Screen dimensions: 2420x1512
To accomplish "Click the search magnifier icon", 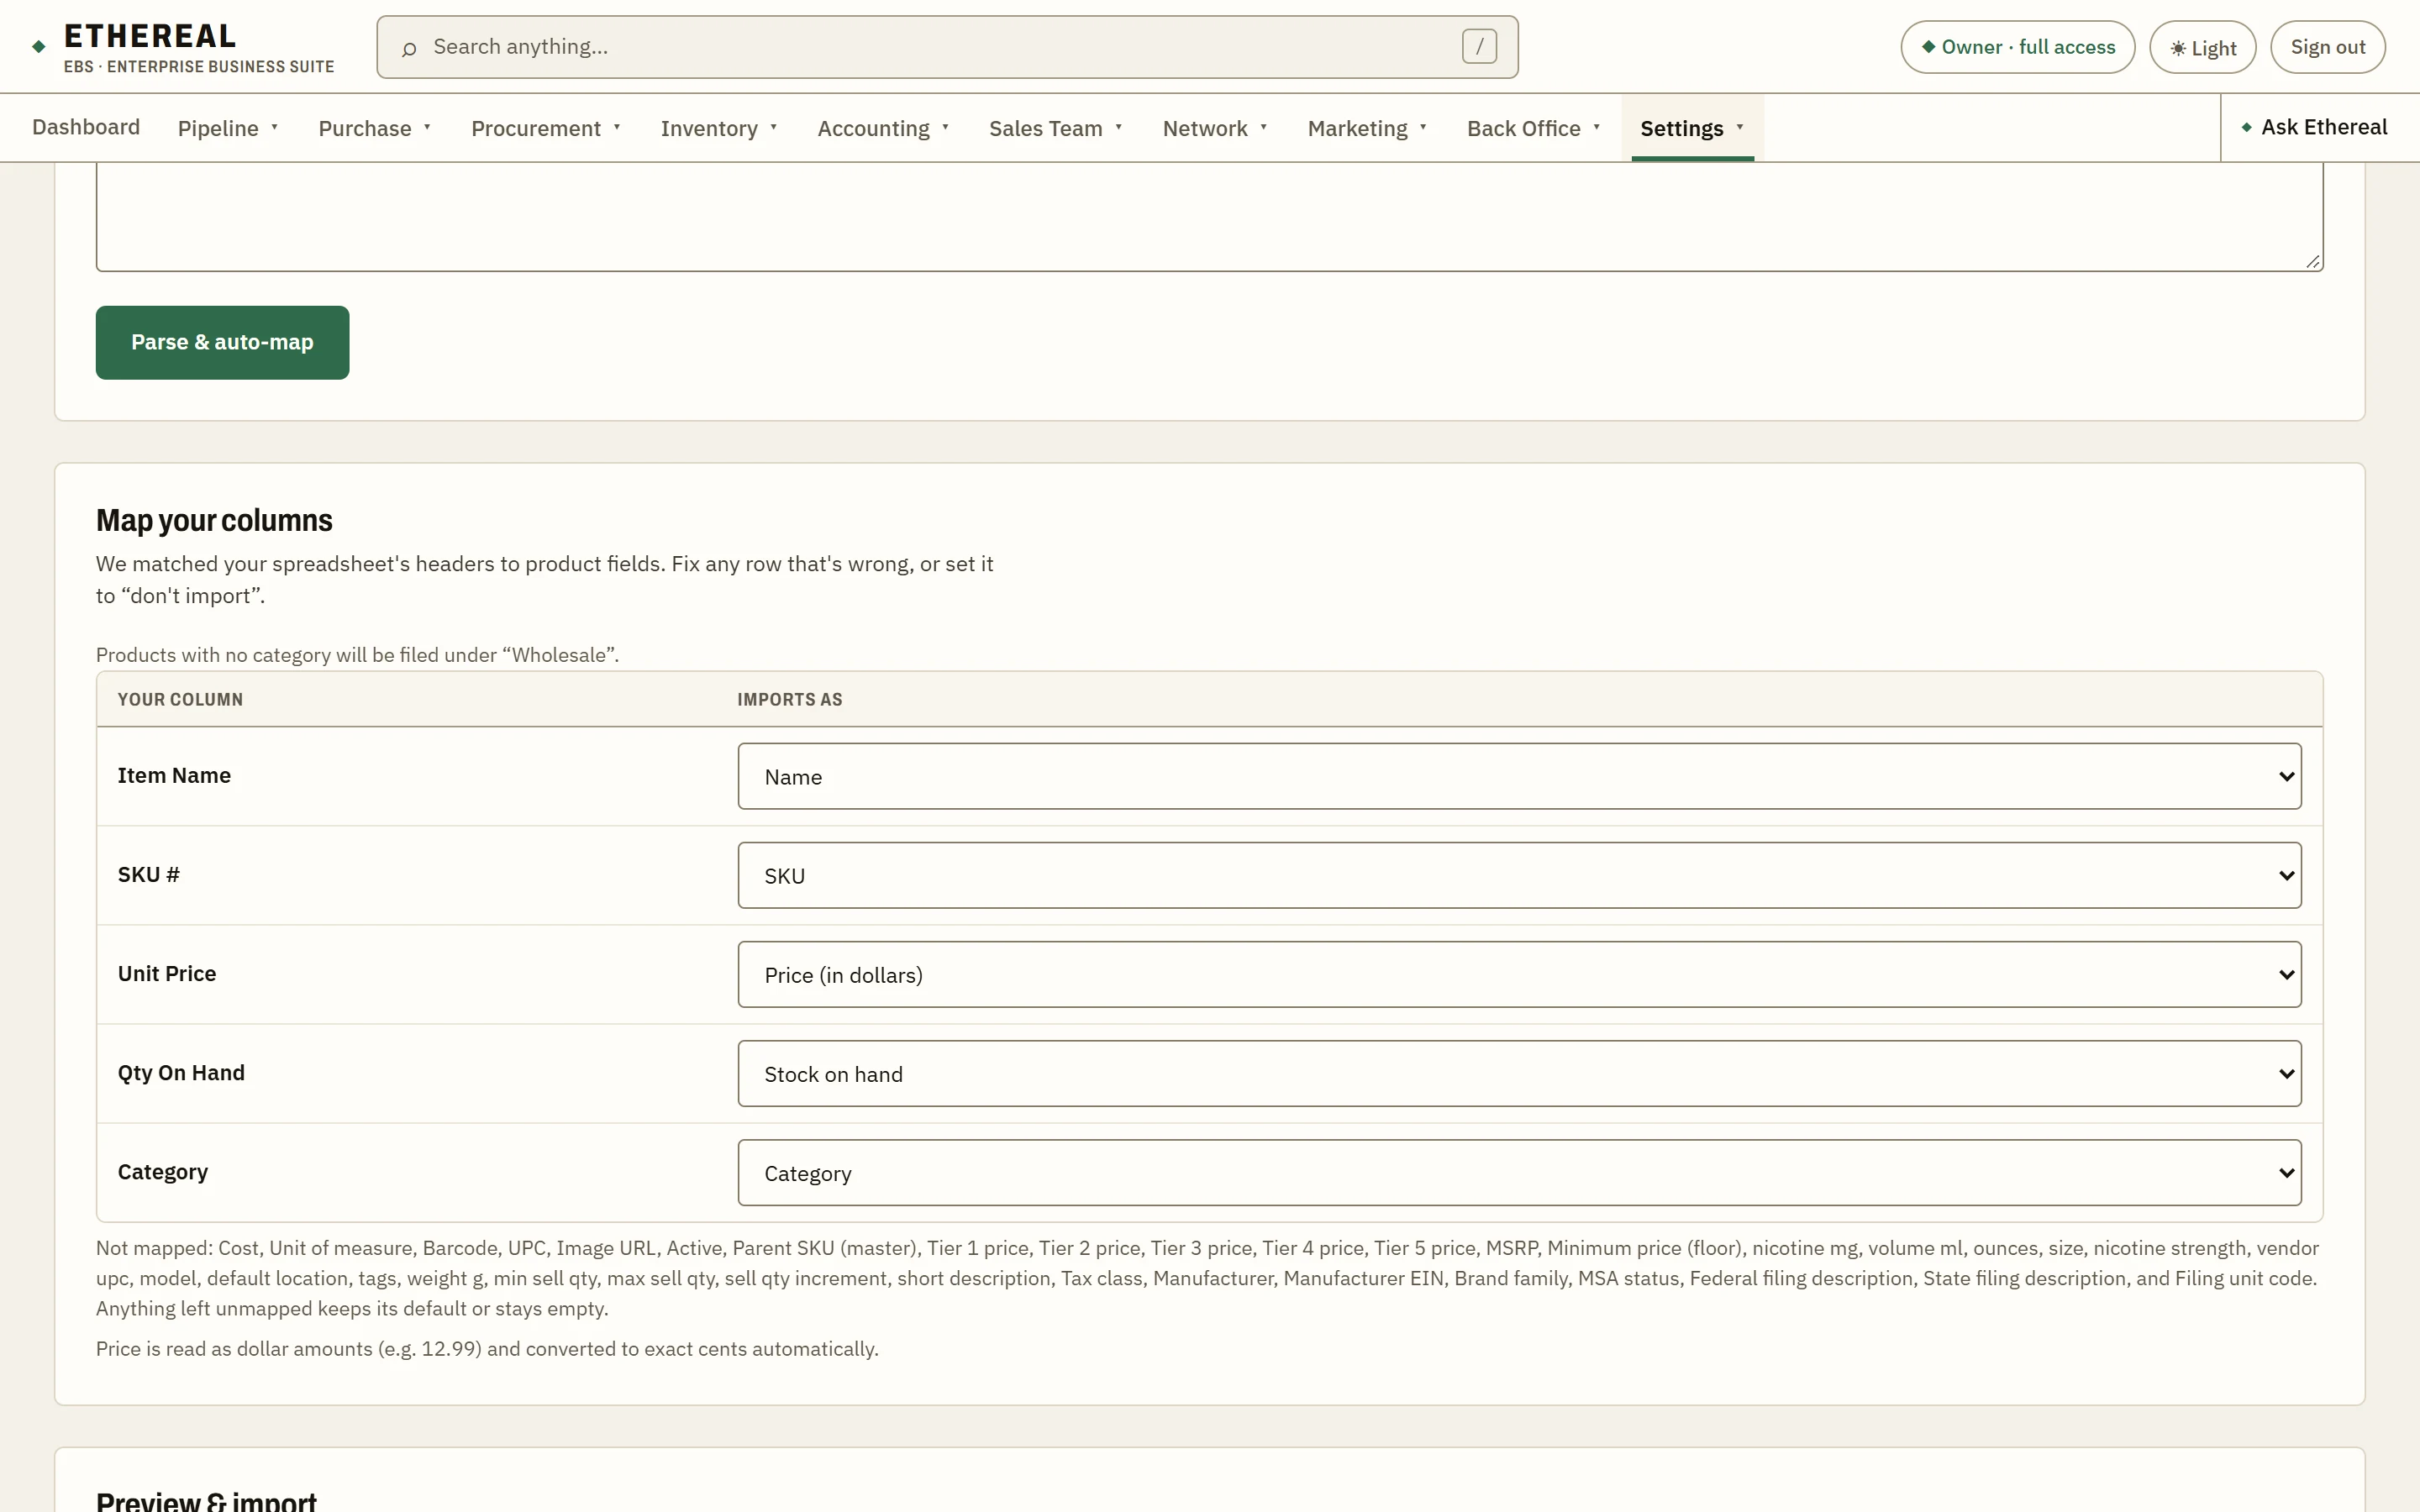I will pos(409,48).
